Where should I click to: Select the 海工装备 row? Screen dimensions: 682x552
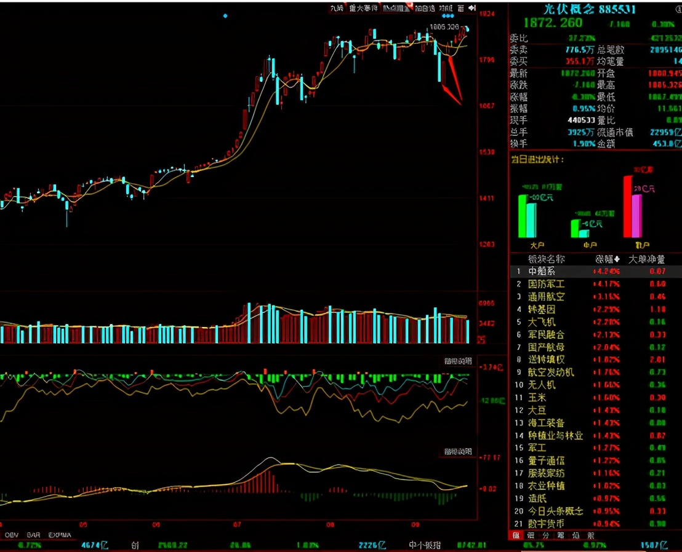596,422
